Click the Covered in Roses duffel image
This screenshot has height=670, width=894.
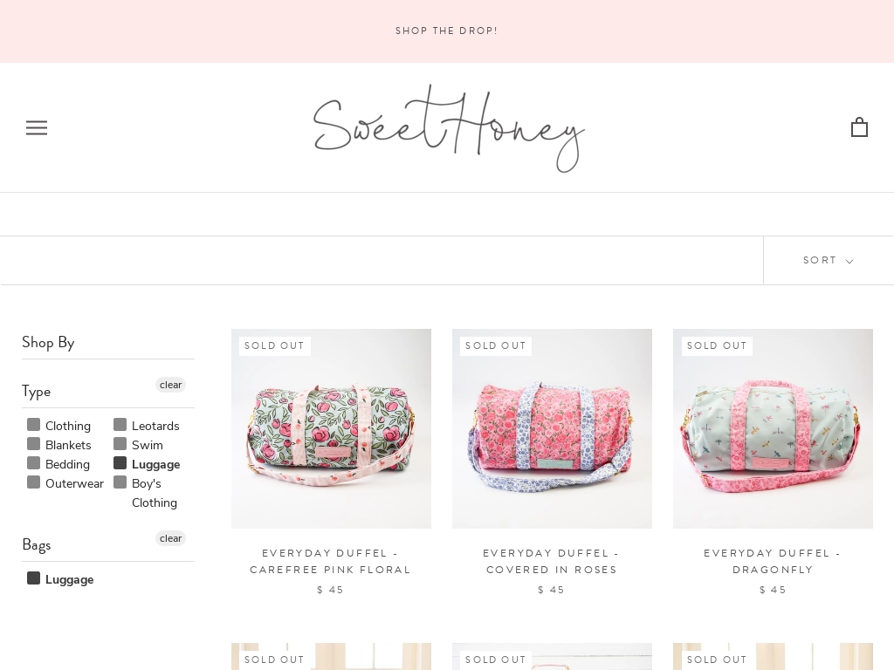pyautogui.click(x=552, y=428)
